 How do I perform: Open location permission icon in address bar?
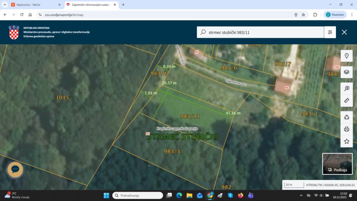pos(296,15)
